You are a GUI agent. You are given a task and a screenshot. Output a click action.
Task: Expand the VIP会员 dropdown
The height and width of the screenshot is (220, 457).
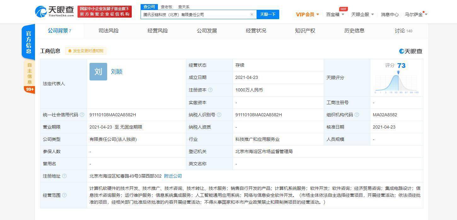click(x=307, y=14)
